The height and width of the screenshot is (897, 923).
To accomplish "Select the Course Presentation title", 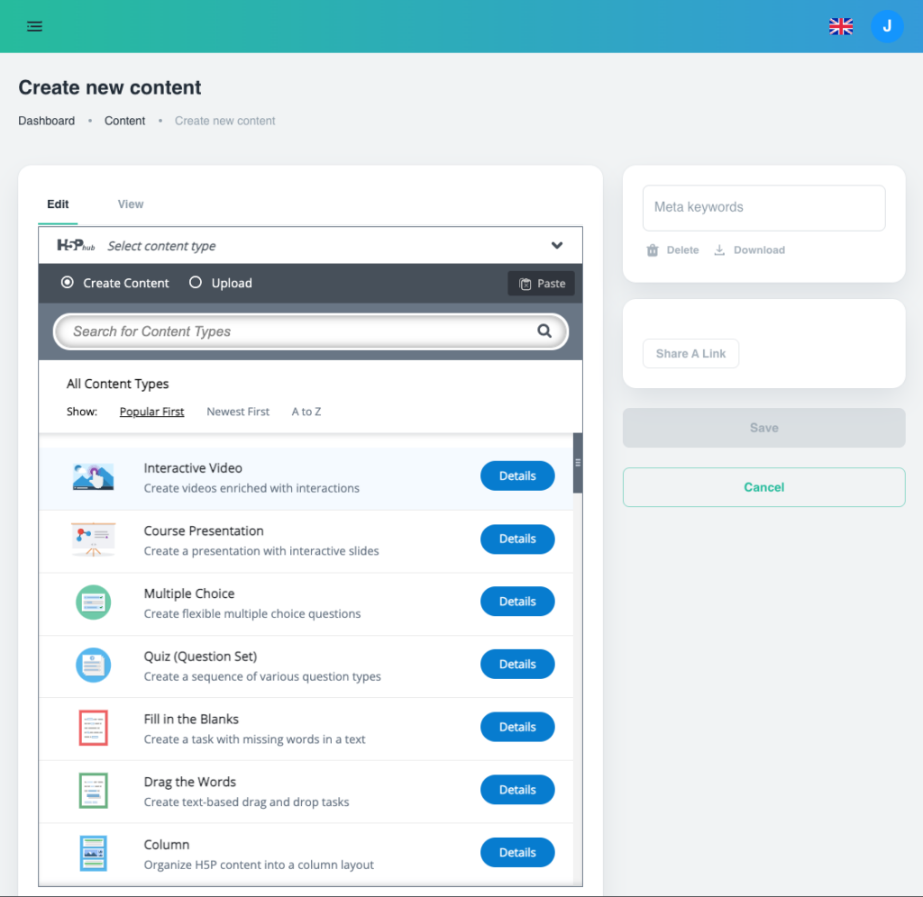I will point(204,531).
